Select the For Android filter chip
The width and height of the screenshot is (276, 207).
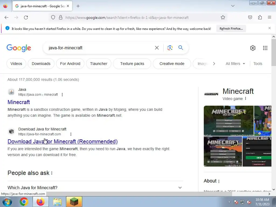(x=70, y=64)
